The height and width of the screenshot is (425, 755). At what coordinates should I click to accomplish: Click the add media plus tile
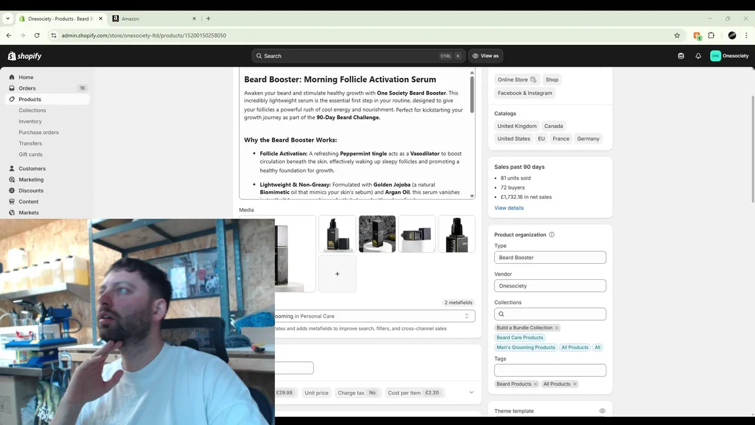[x=337, y=274]
